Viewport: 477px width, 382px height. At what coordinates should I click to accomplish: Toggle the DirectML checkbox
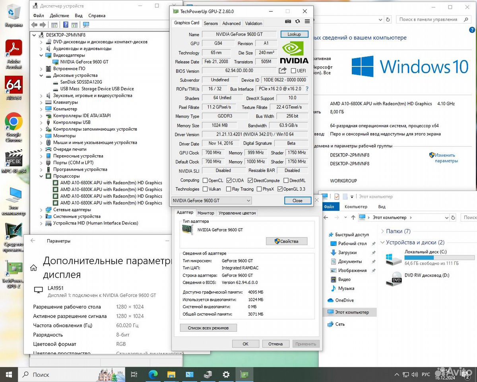[x=286, y=181]
